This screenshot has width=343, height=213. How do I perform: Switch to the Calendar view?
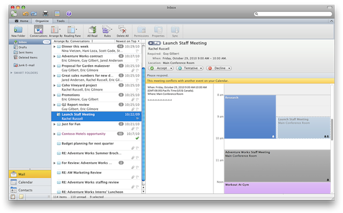[x=30, y=182]
